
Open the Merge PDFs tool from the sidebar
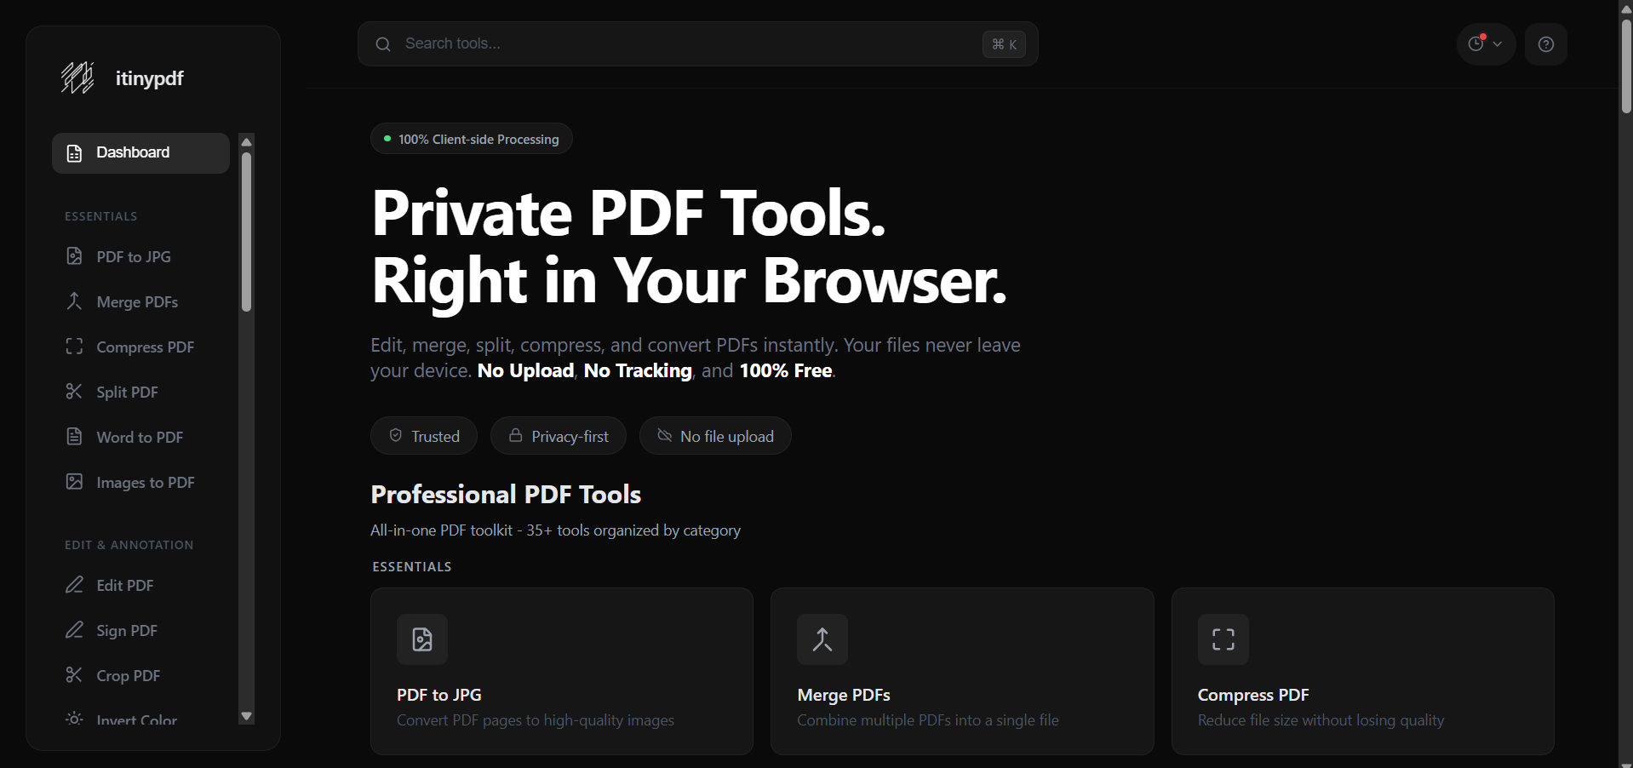click(x=136, y=301)
